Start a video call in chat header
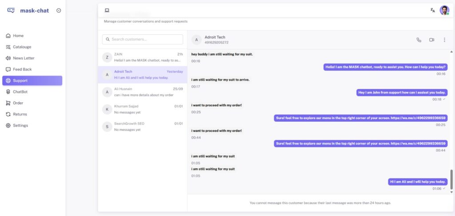This screenshot has width=455, height=216. [431, 40]
